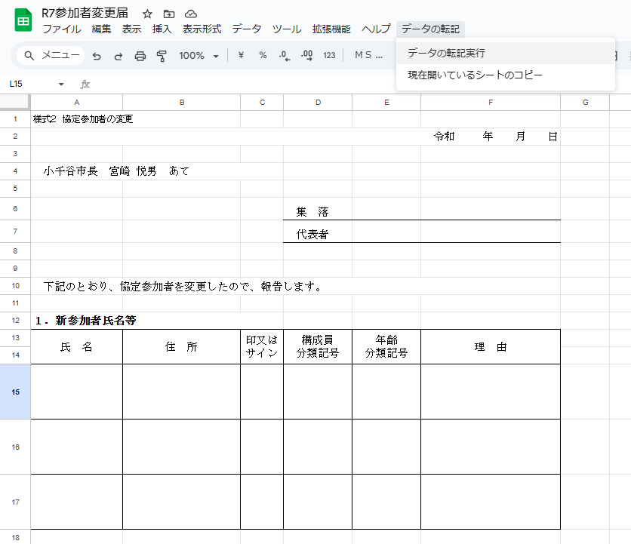Select row 17 header
This screenshot has height=544, width=631.
(15, 503)
